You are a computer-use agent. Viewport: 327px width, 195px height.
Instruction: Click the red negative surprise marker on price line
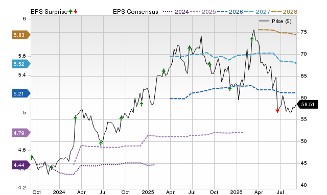277,111
